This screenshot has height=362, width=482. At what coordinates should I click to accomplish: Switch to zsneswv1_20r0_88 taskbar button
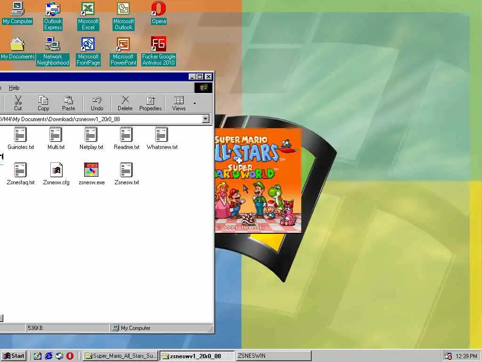pyautogui.click(x=197, y=356)
